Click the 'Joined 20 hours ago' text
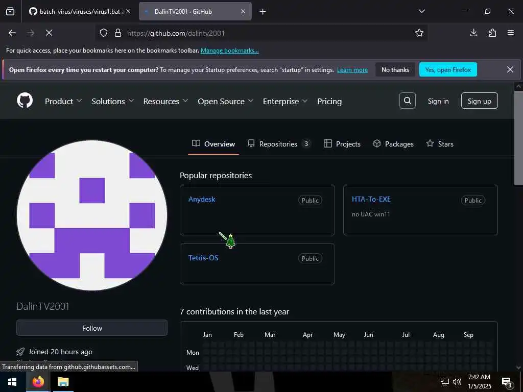This screenshot has width=523, height=392. [60, 352]
